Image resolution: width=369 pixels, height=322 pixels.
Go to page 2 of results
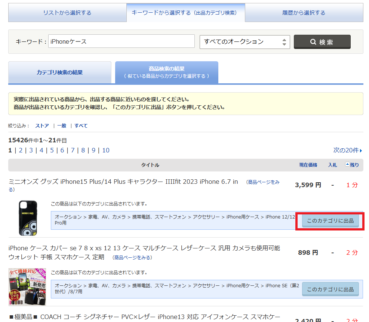[x=21, y=150]
